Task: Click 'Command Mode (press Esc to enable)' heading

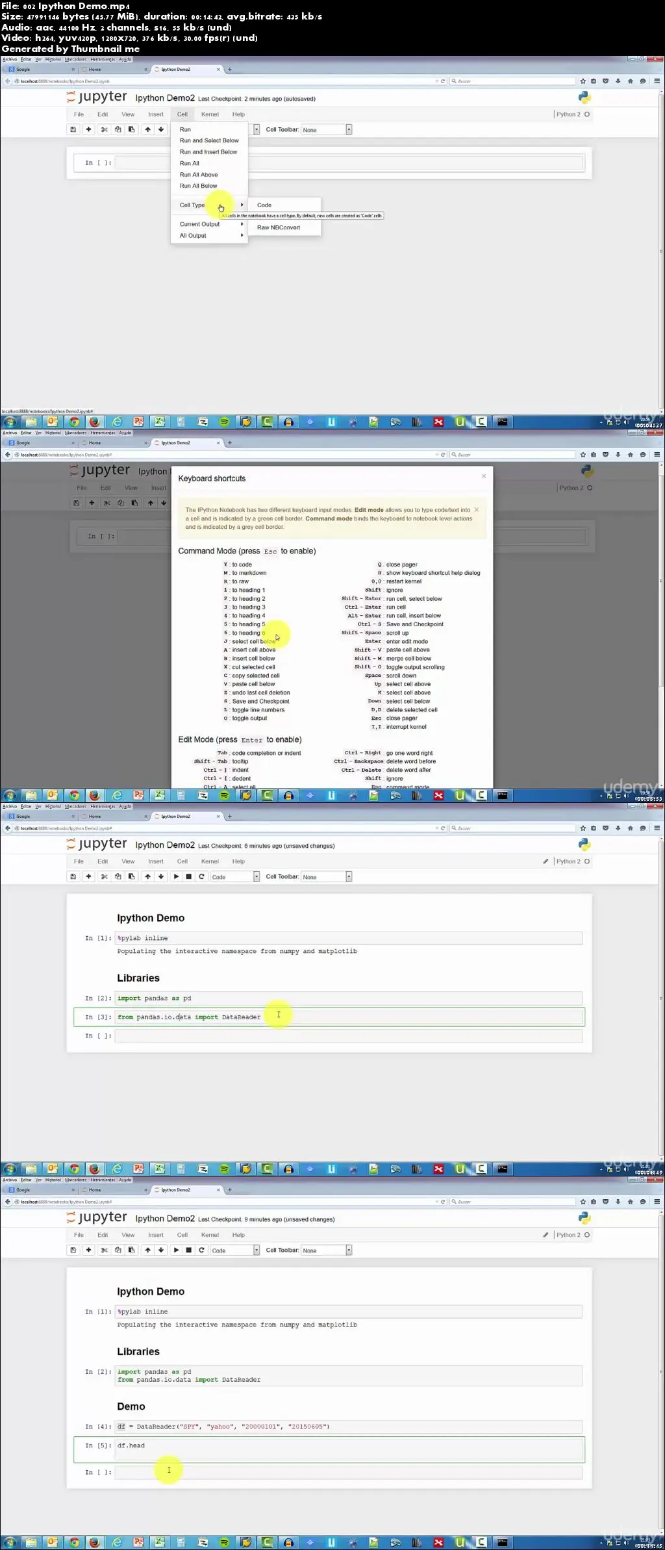Action: [x=247, y=551]
